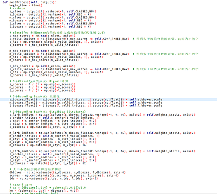
Task: Click line 'l_clses = outputs[4].reshape'
Action: [x=53, y=24]
